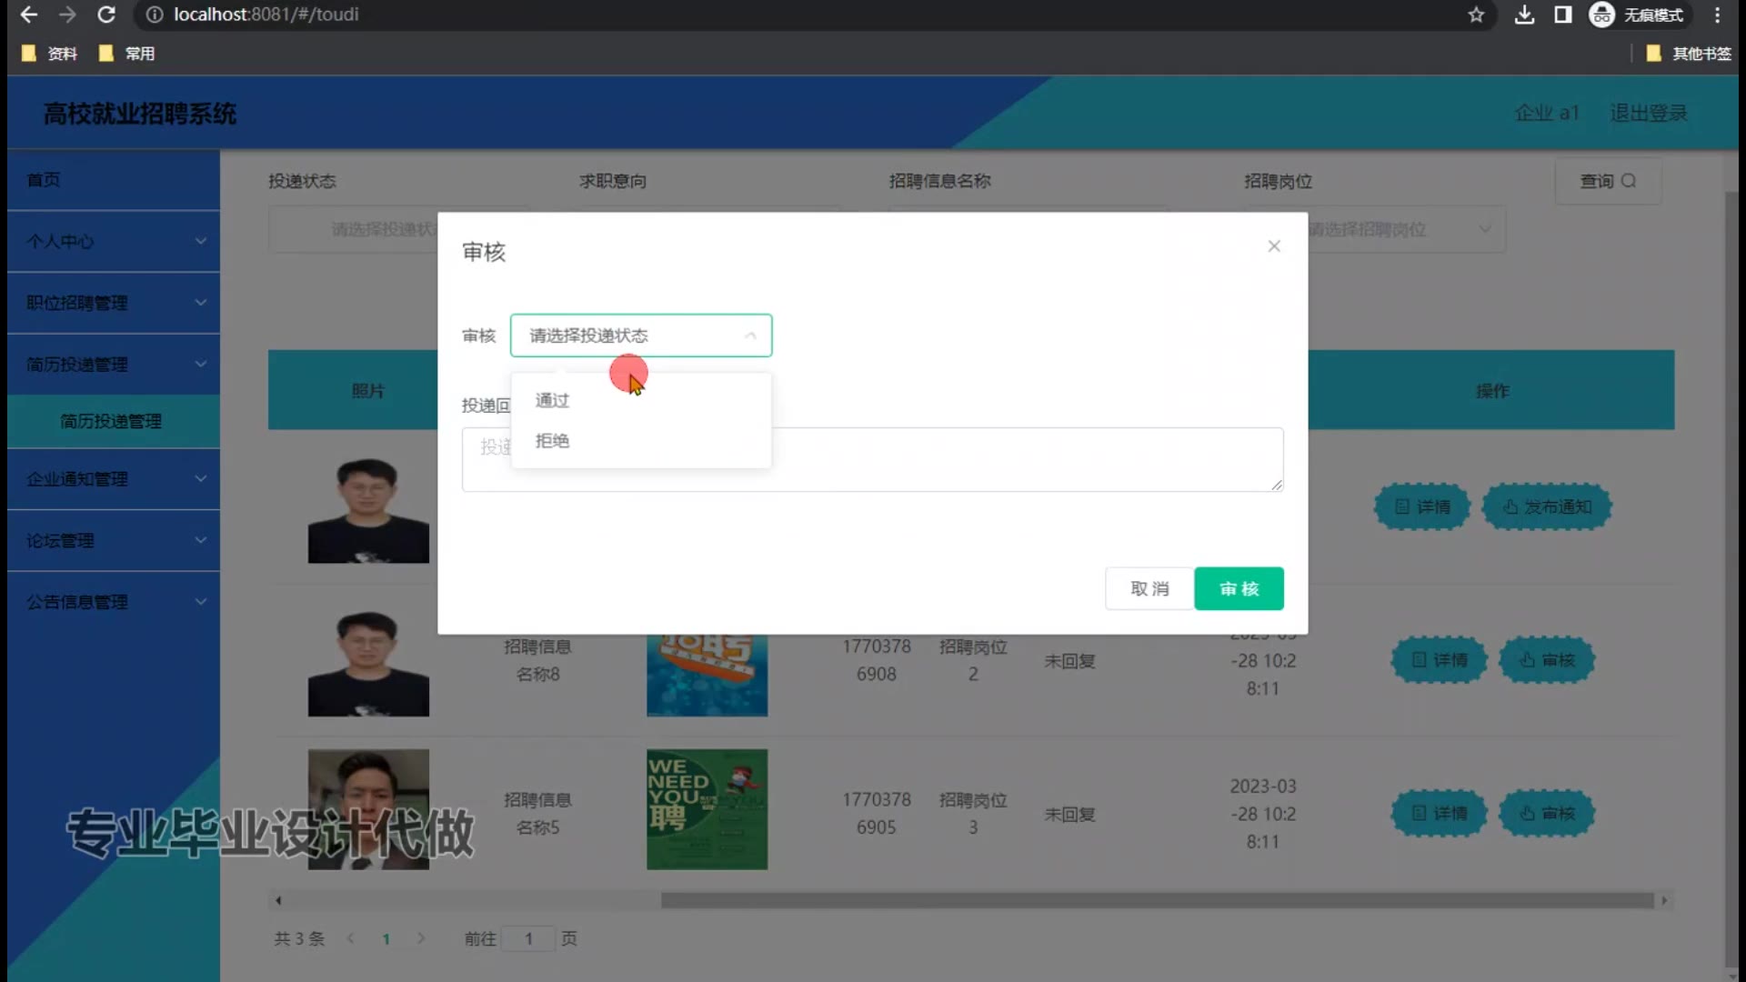Click browser forward arrow
Screen dimensions: 1746x982
[x=67, y=15]
